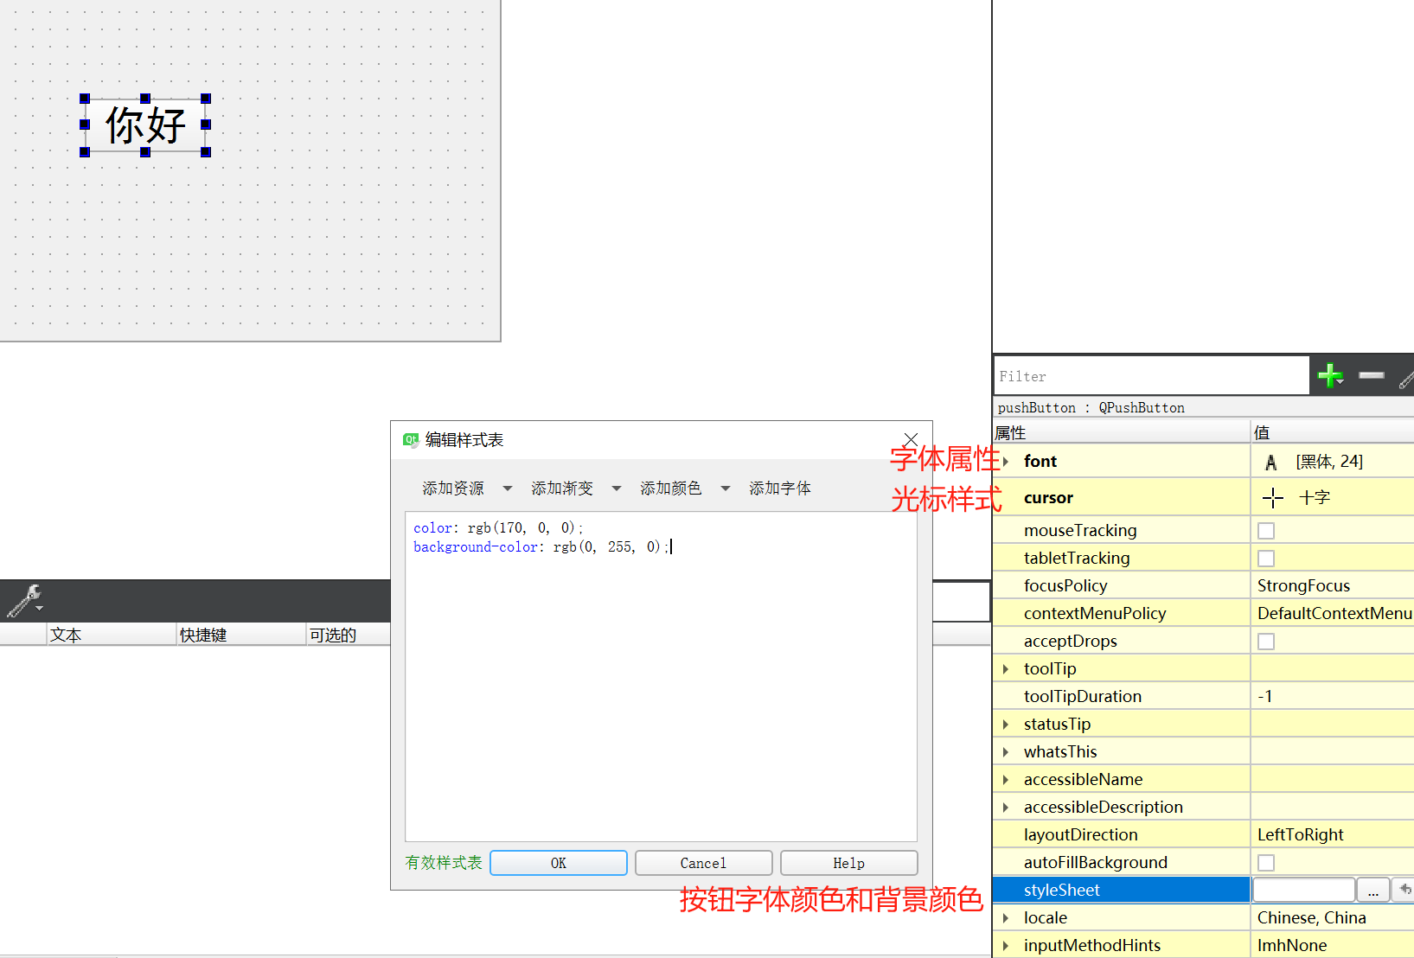Click the 值 column header
The width and height of the screenshot is (1414, 958).
[1333, 432]
